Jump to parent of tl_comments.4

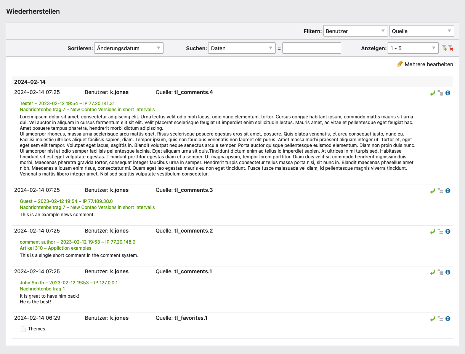[440, 93]
